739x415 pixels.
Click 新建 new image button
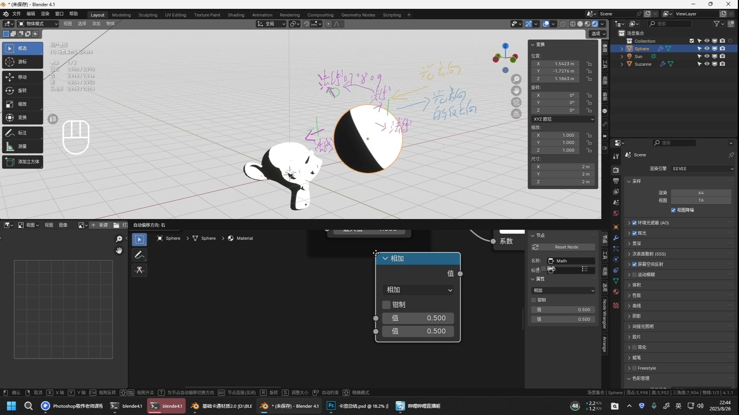tap(100, 225)
